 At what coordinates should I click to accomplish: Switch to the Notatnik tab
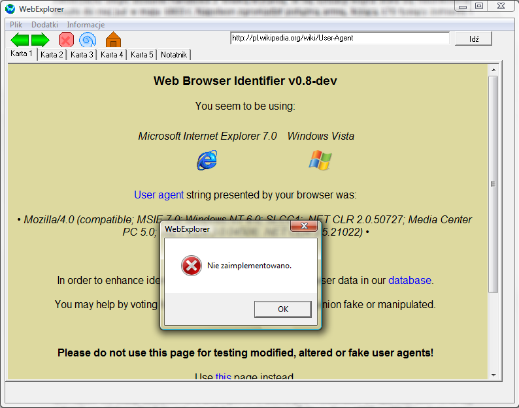174,55
